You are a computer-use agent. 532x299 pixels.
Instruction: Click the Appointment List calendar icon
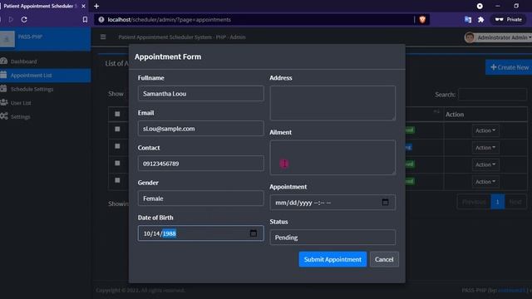[3, 75]
